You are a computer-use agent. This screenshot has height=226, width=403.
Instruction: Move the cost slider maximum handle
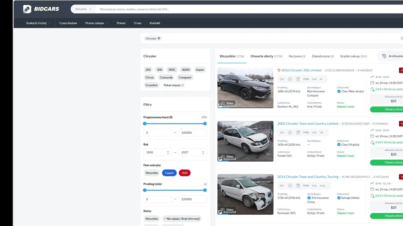coord(205,124)
